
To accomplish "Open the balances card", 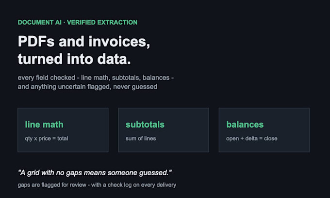I will click(264, 130).
